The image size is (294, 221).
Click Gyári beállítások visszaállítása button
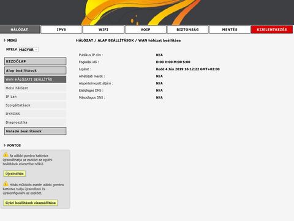point(31,203)
